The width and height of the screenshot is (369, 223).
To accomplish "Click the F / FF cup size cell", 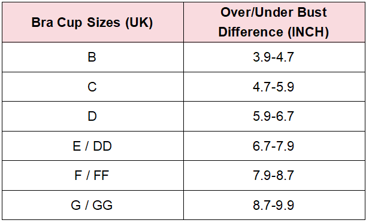I will (x=93, y=176).
